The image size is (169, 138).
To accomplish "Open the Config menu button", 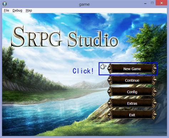I will 132,92.
